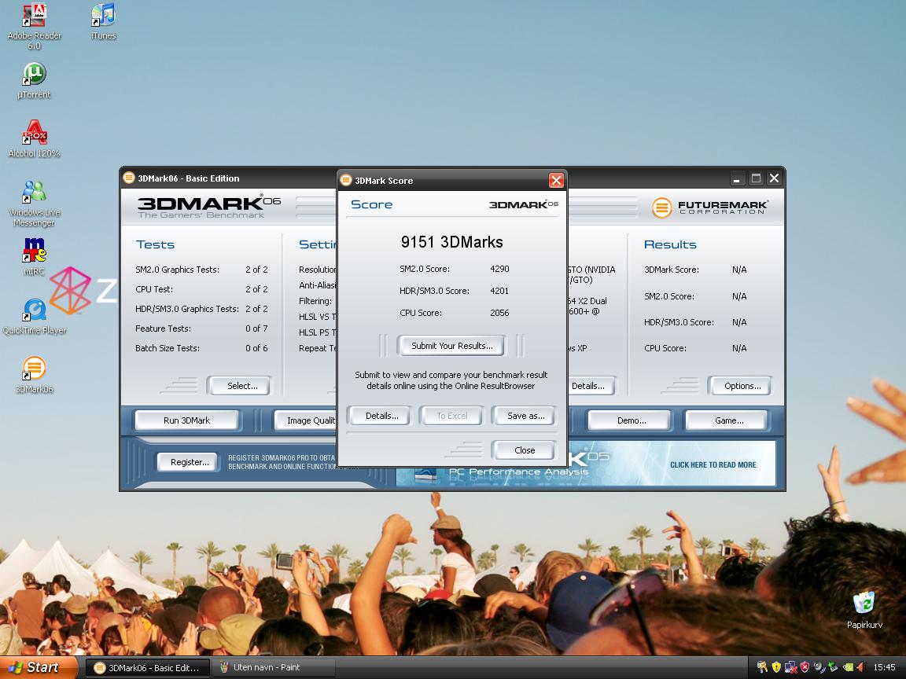Select the Windows Live Messenger icon
The image size is (906, 679).
[x=34, y=204]
